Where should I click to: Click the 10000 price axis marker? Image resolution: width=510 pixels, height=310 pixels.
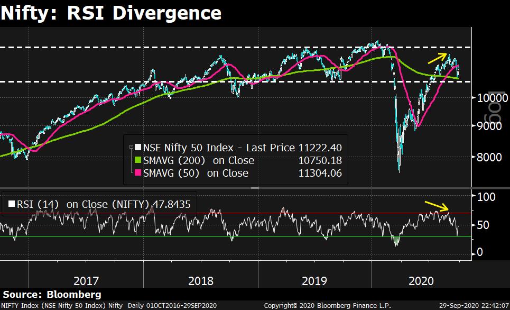click(x=489, y=98)
